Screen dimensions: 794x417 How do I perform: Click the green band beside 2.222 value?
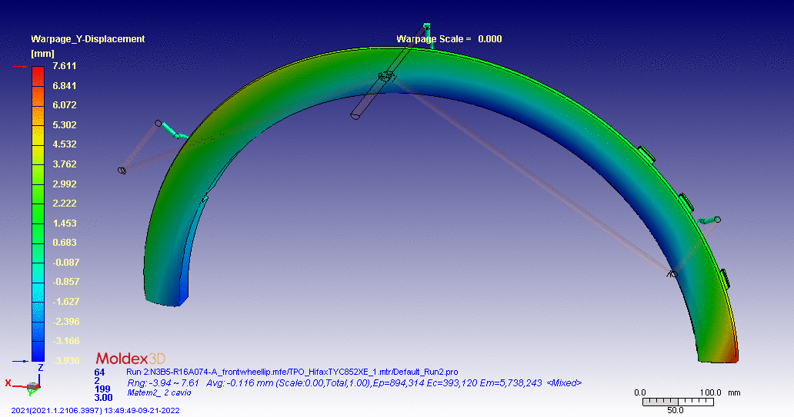coord(38,203)
